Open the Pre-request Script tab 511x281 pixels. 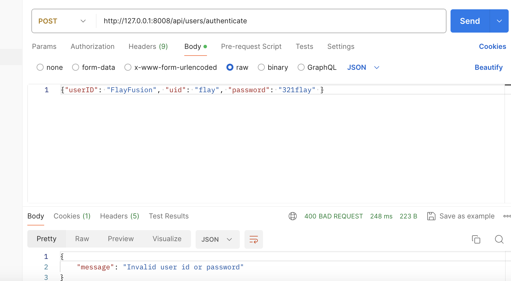point(251,47)
